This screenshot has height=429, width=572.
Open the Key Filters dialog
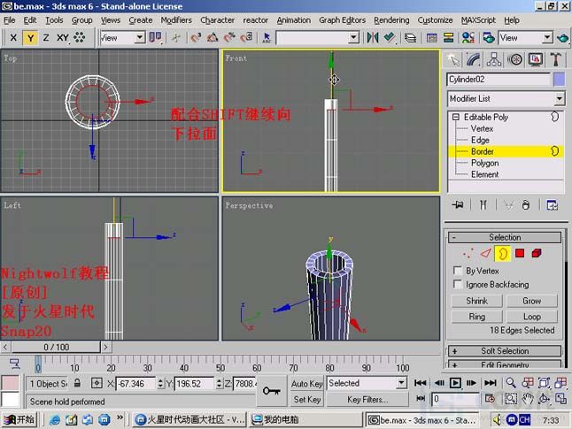tap(367, 400)
